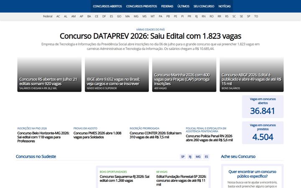Filter by state BA
Viewport: 301px width, 188px height.
tap(89, 16)
